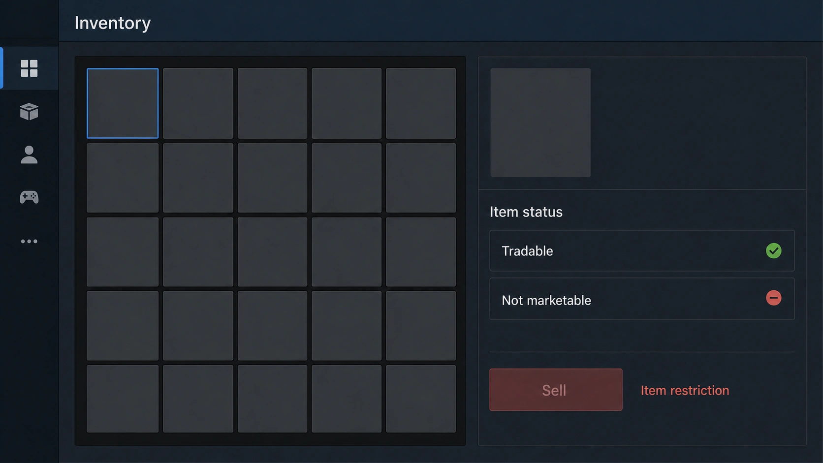Open the Item restriction link
The image size is (823, 463).
pos(685,391)
